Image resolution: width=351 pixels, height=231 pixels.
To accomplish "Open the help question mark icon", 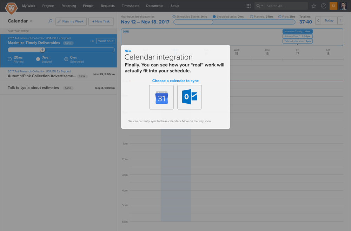I will coord(324,6).
